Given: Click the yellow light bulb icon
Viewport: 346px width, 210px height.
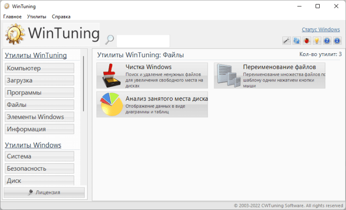Looking at the screenshot, I should 317,41.
